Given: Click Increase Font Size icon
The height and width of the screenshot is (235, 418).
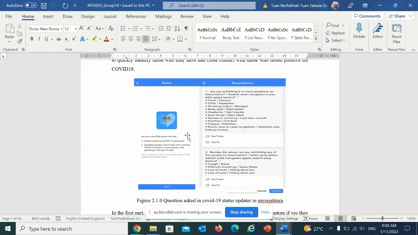Looking at the screenshot, I should click(x=82, y=28).
